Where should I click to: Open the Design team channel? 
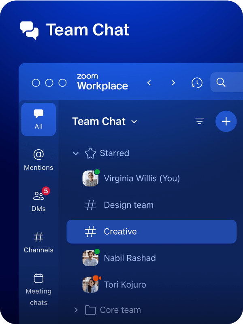click(128, 205)
